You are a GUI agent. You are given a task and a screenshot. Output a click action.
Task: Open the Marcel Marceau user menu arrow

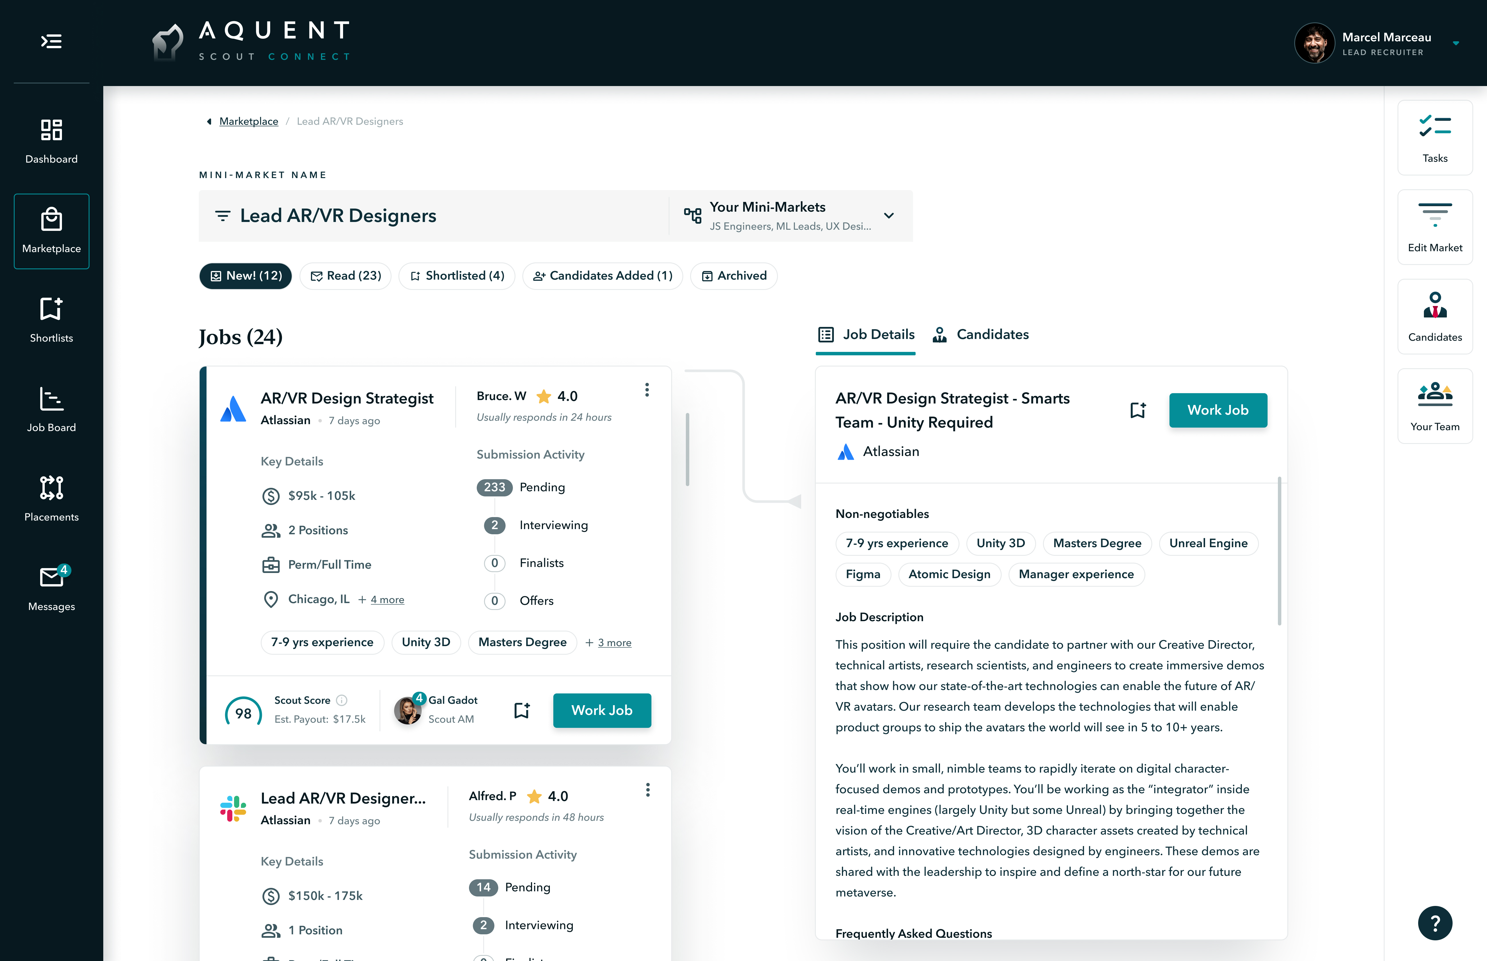pos(1455,44)
